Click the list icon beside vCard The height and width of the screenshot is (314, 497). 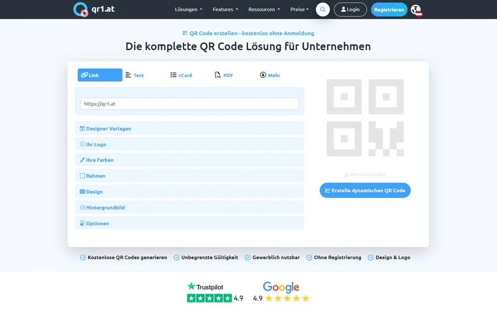173,75
